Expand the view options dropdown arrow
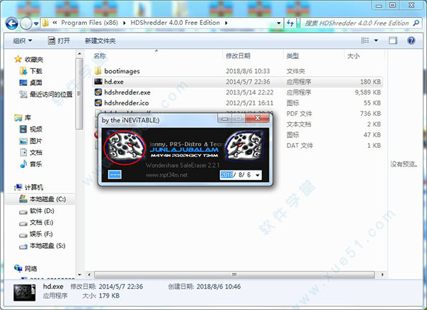Screen dimensions: 427x310 point(376,41)
